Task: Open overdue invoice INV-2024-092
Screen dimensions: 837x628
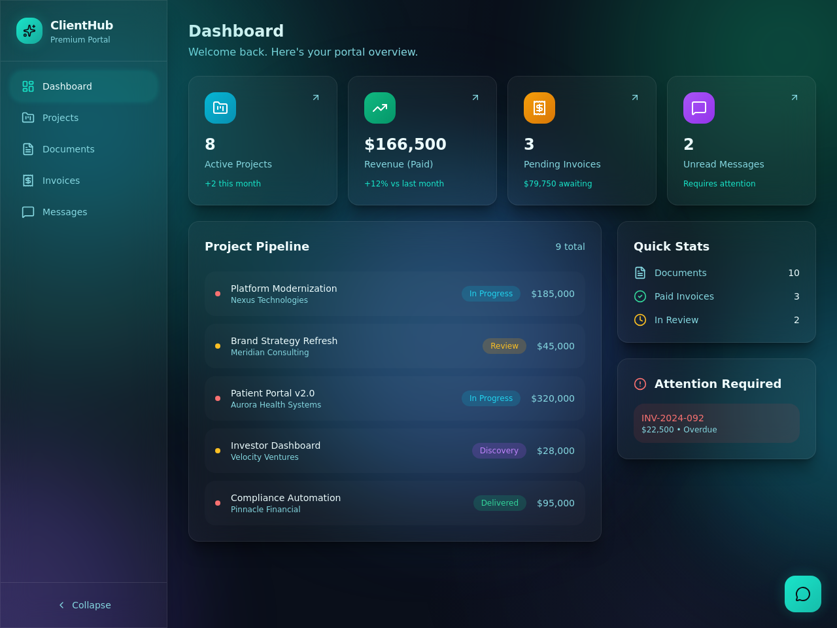Action: click(x=717, y=423)
